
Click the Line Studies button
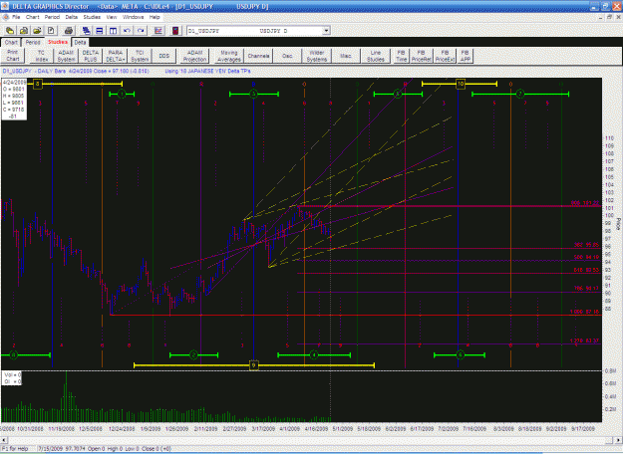(376, 56)
